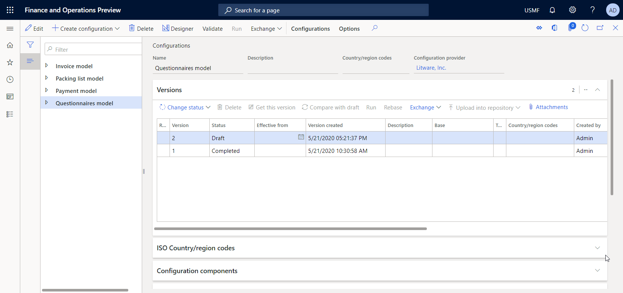Toggle the navigation pane hamburger menu
Image resolution: width=623 pixels, height=293 pixels.
coord(10,28)
